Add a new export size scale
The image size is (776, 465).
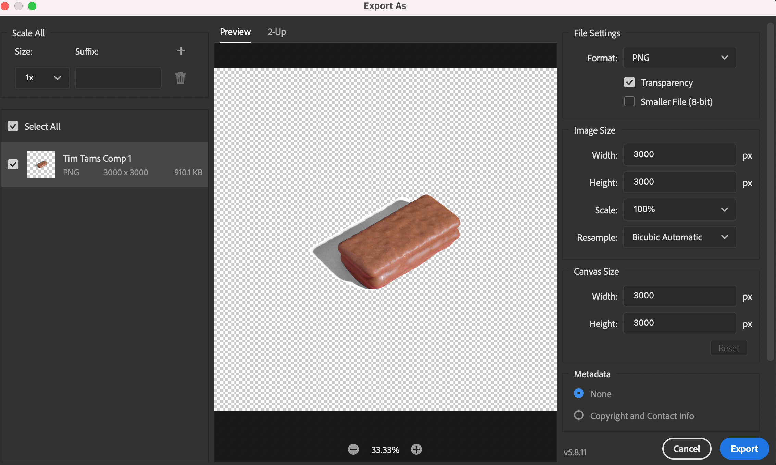pyautogui.click(x=180, y=51)
